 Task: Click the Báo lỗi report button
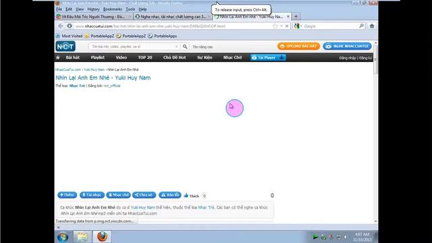coord(170,195)
